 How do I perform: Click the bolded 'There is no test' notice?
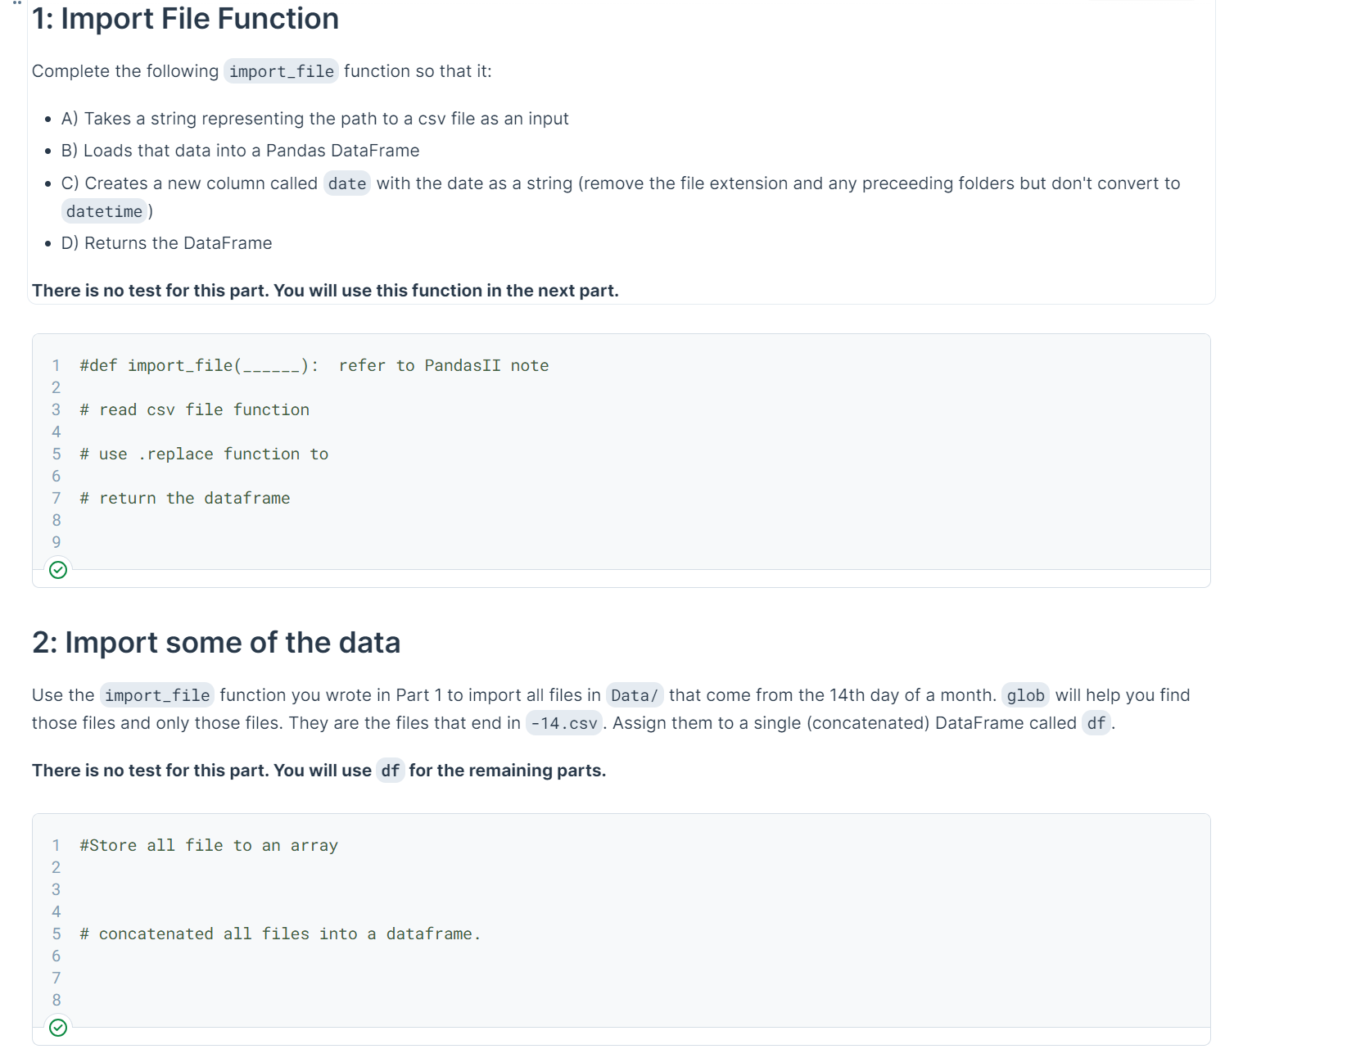(x=325, y=290)
